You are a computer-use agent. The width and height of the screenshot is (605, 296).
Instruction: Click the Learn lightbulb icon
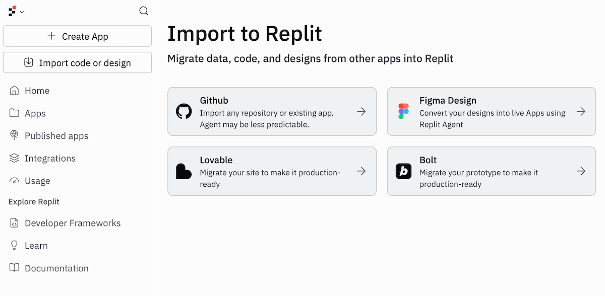click(x=14, y=246)
